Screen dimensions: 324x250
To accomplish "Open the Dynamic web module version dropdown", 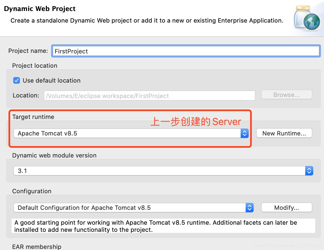I will (163, 171).
